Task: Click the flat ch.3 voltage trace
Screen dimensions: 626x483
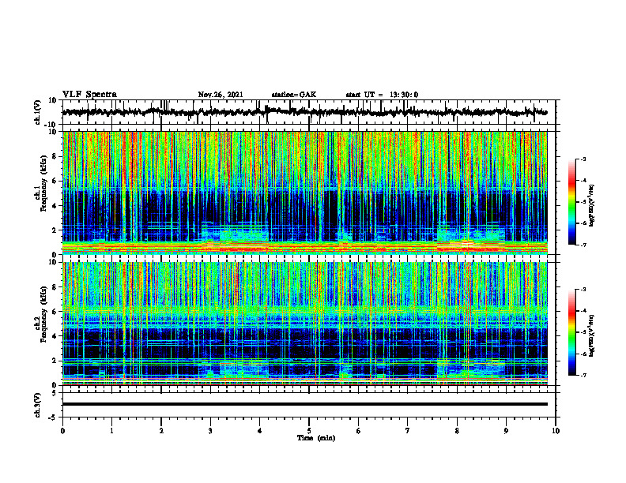Action: [304, 404]
